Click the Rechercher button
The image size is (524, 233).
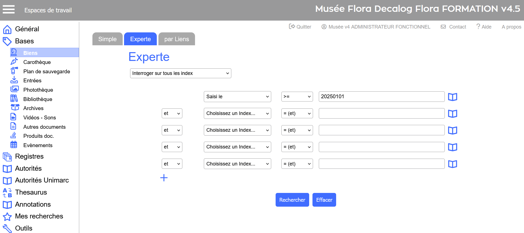tap(292, 200)
